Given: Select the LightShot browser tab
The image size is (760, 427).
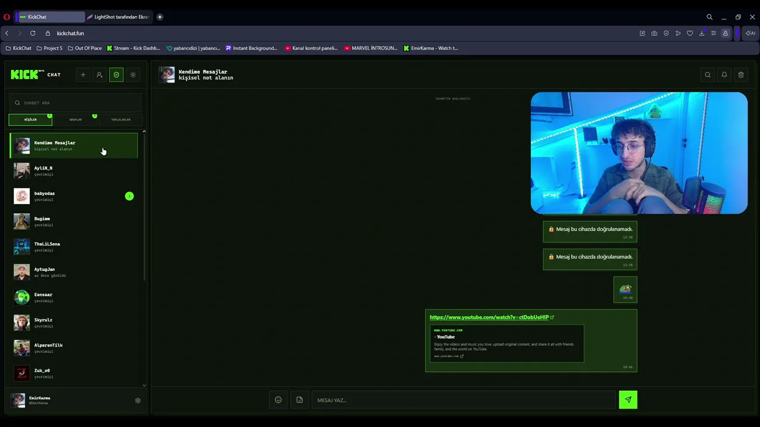Looking at the screenshot, I should pyautogui.click(x=119, y=17).
